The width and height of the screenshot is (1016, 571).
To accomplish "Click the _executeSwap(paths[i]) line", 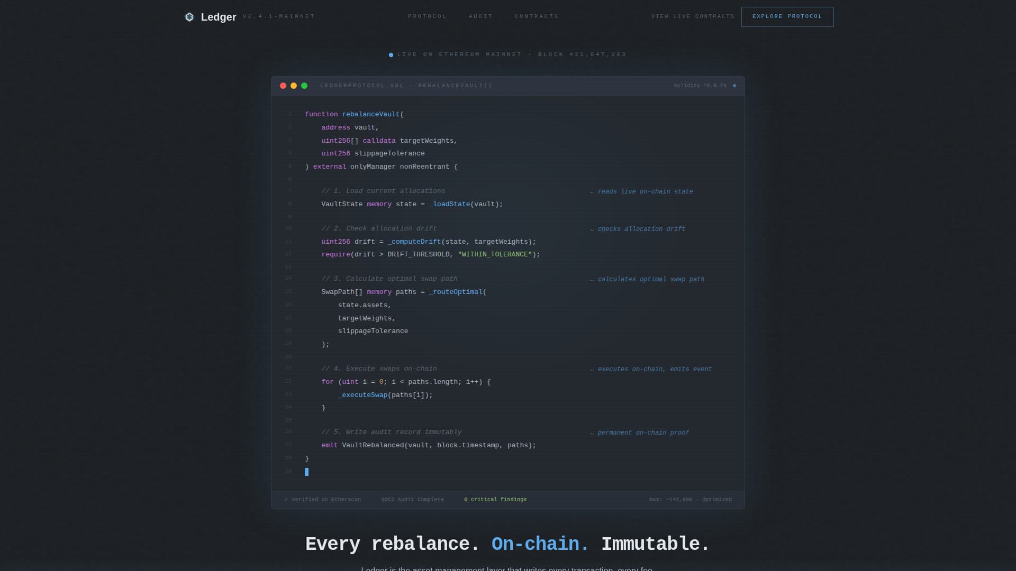I will click(385, 395).
